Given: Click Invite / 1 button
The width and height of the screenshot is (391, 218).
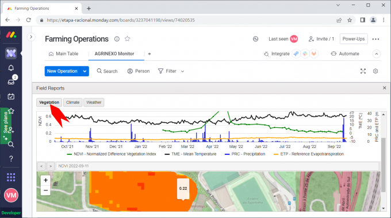Looking at the screenshot, I should (x=321, y=39).
